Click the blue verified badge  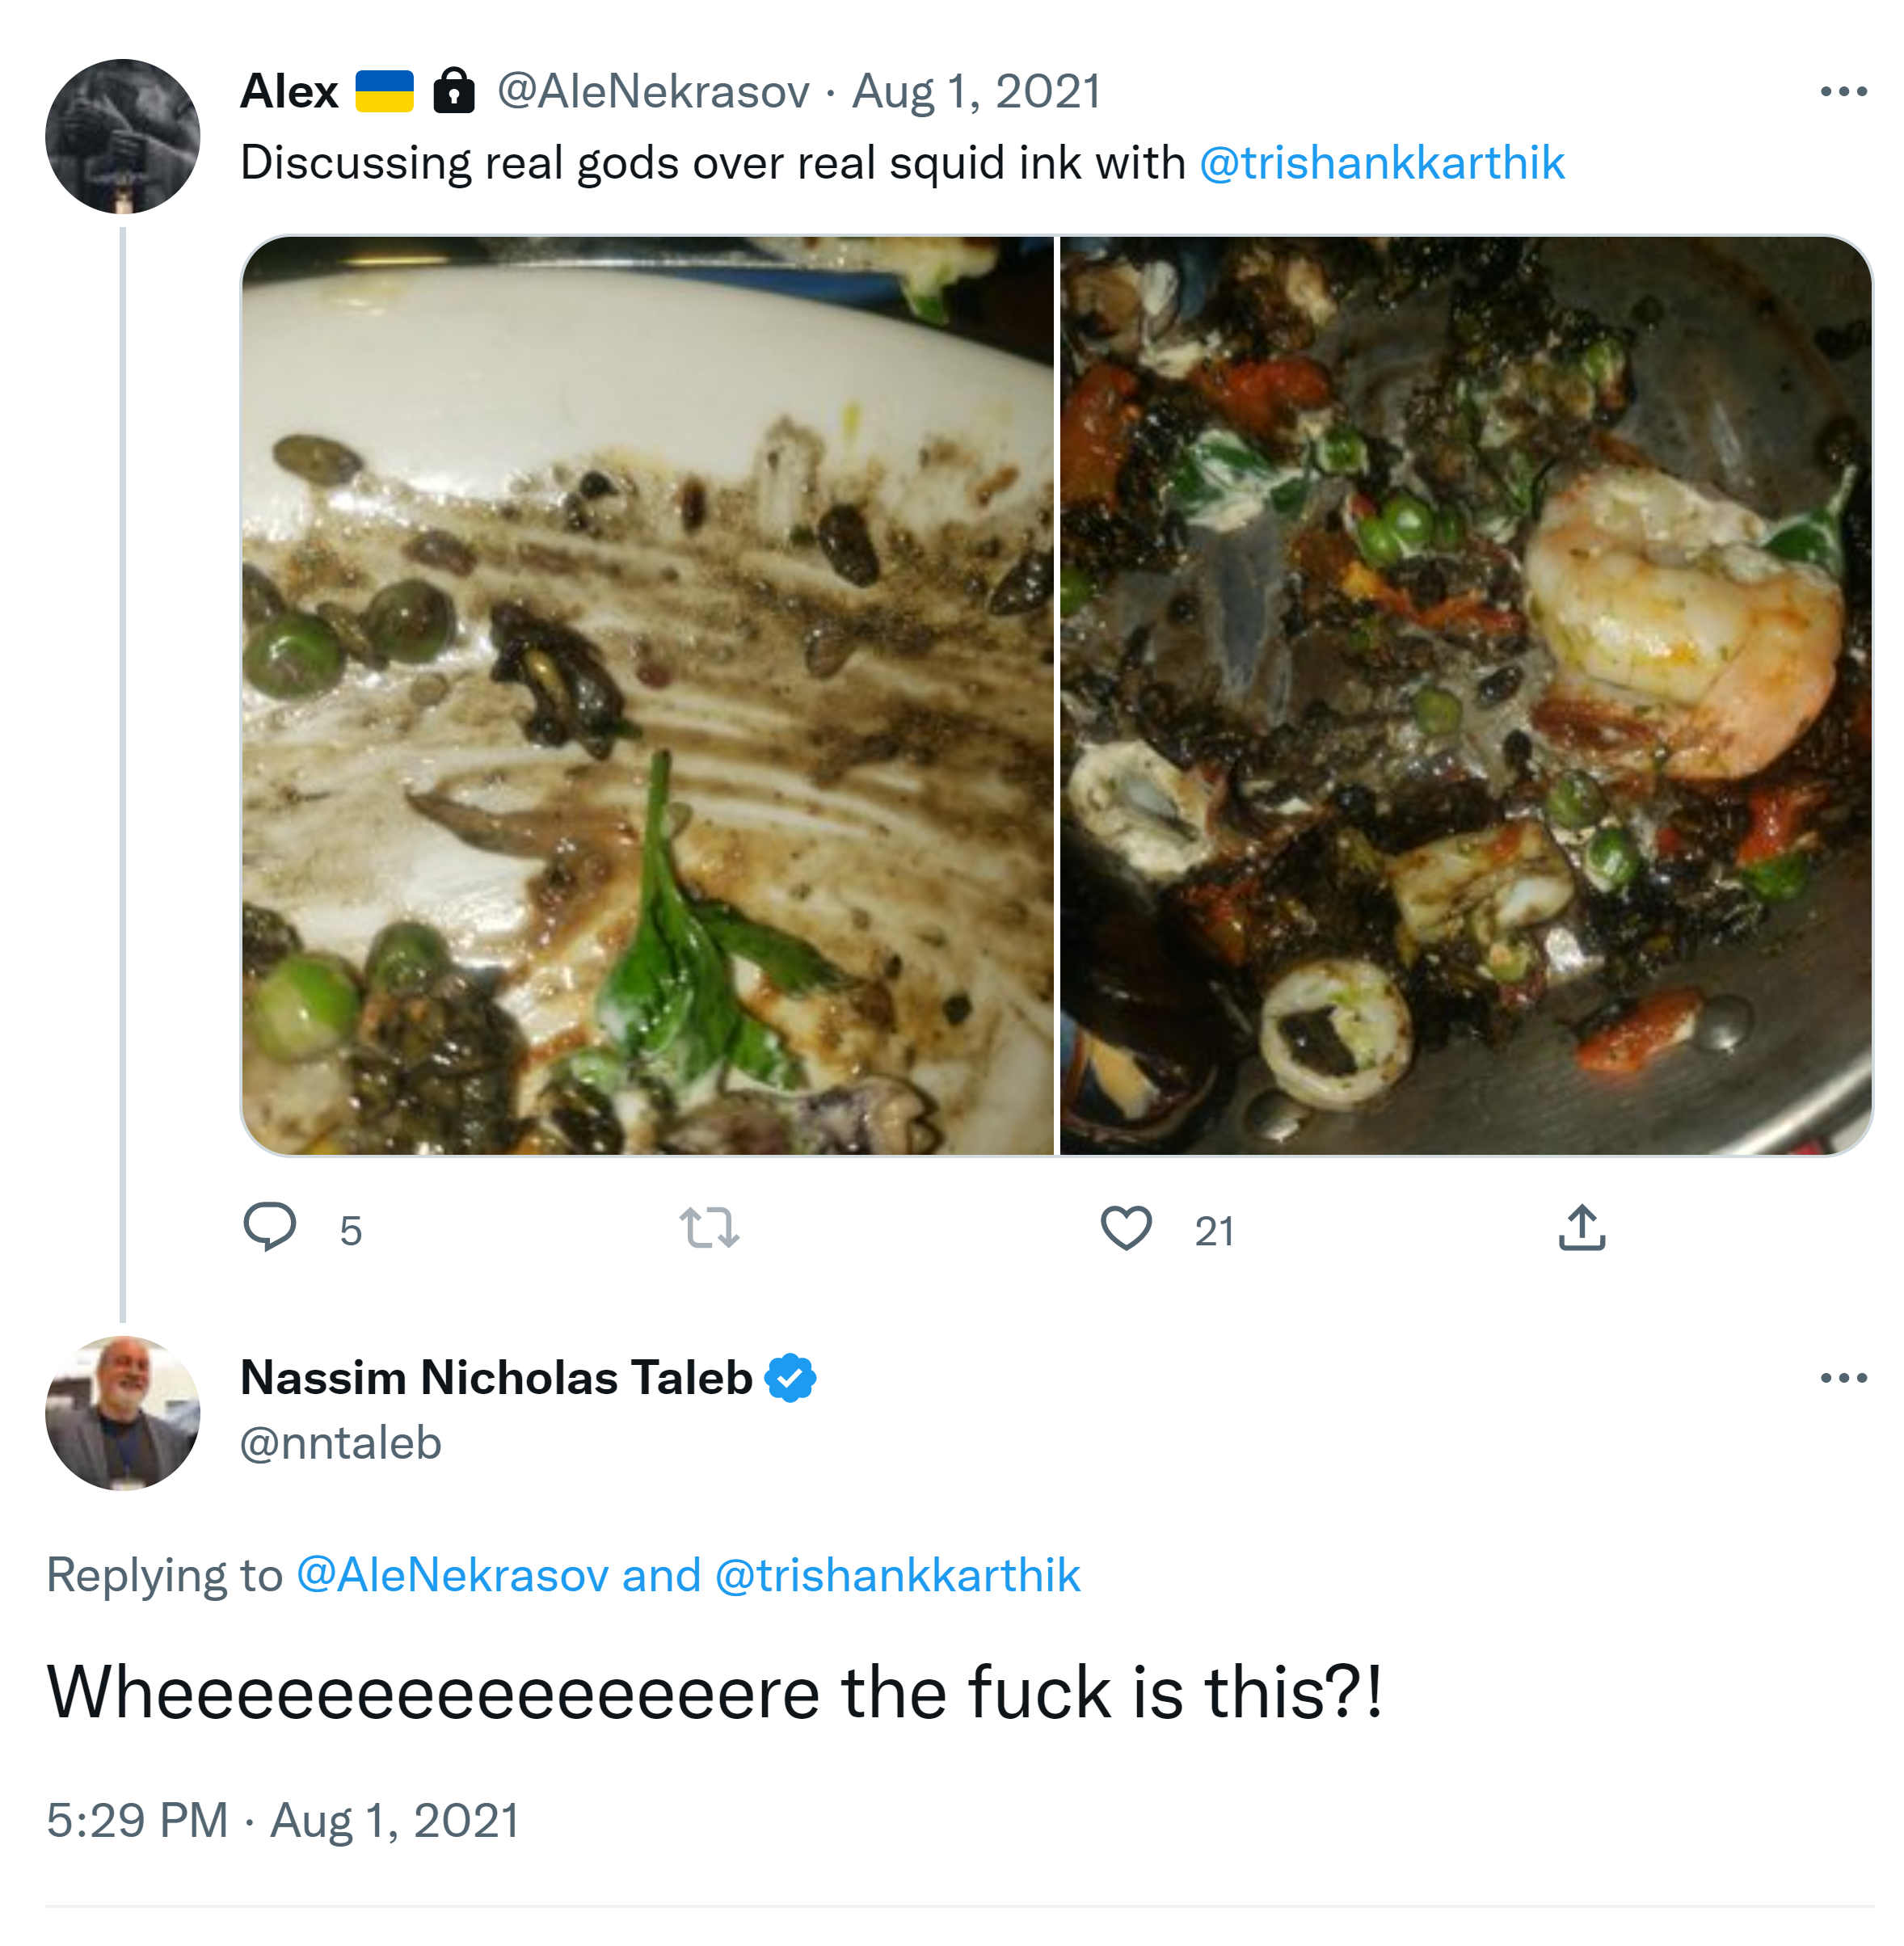tap(790, 1378)
